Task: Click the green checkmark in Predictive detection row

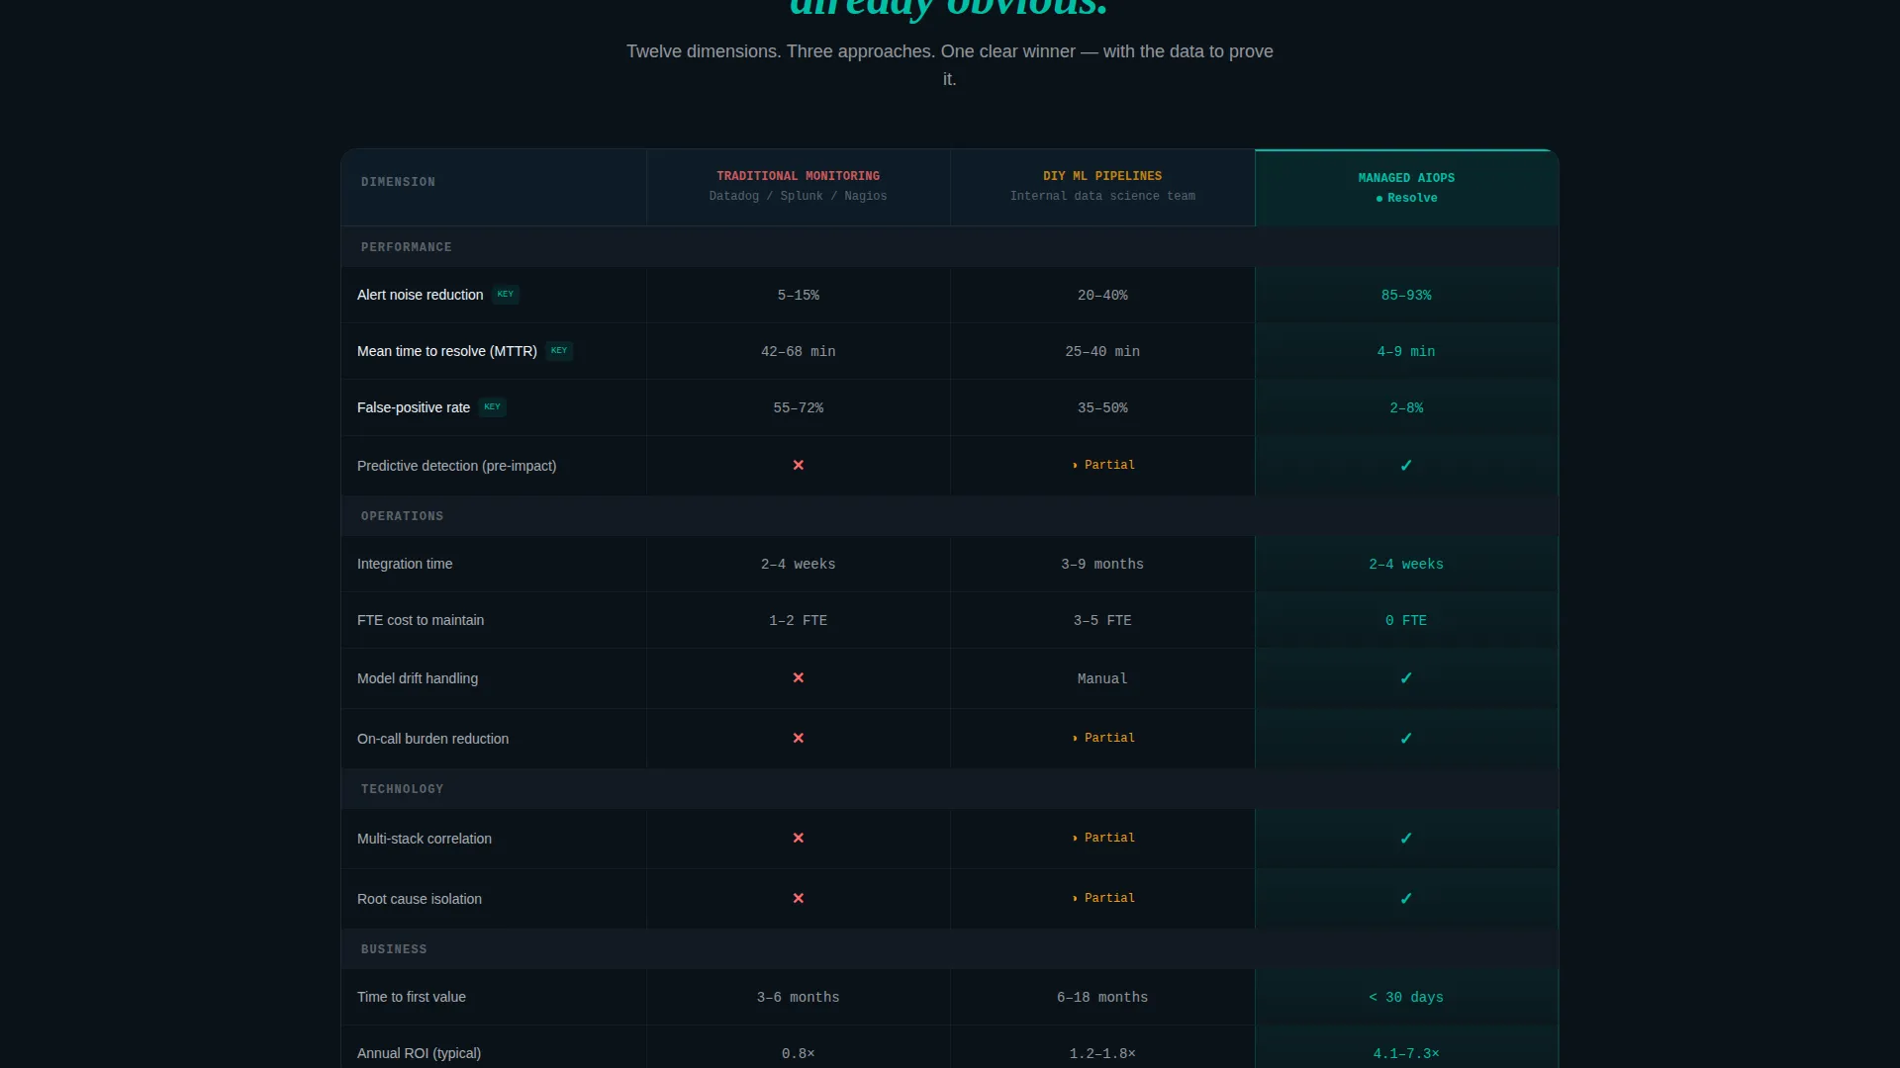Action: [1406, 465]
